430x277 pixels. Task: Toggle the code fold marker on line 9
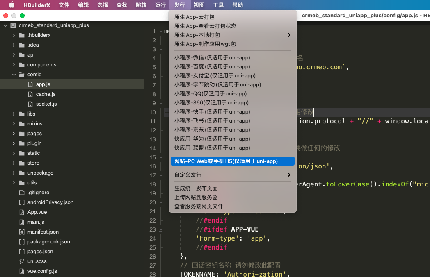click(160, 103)
